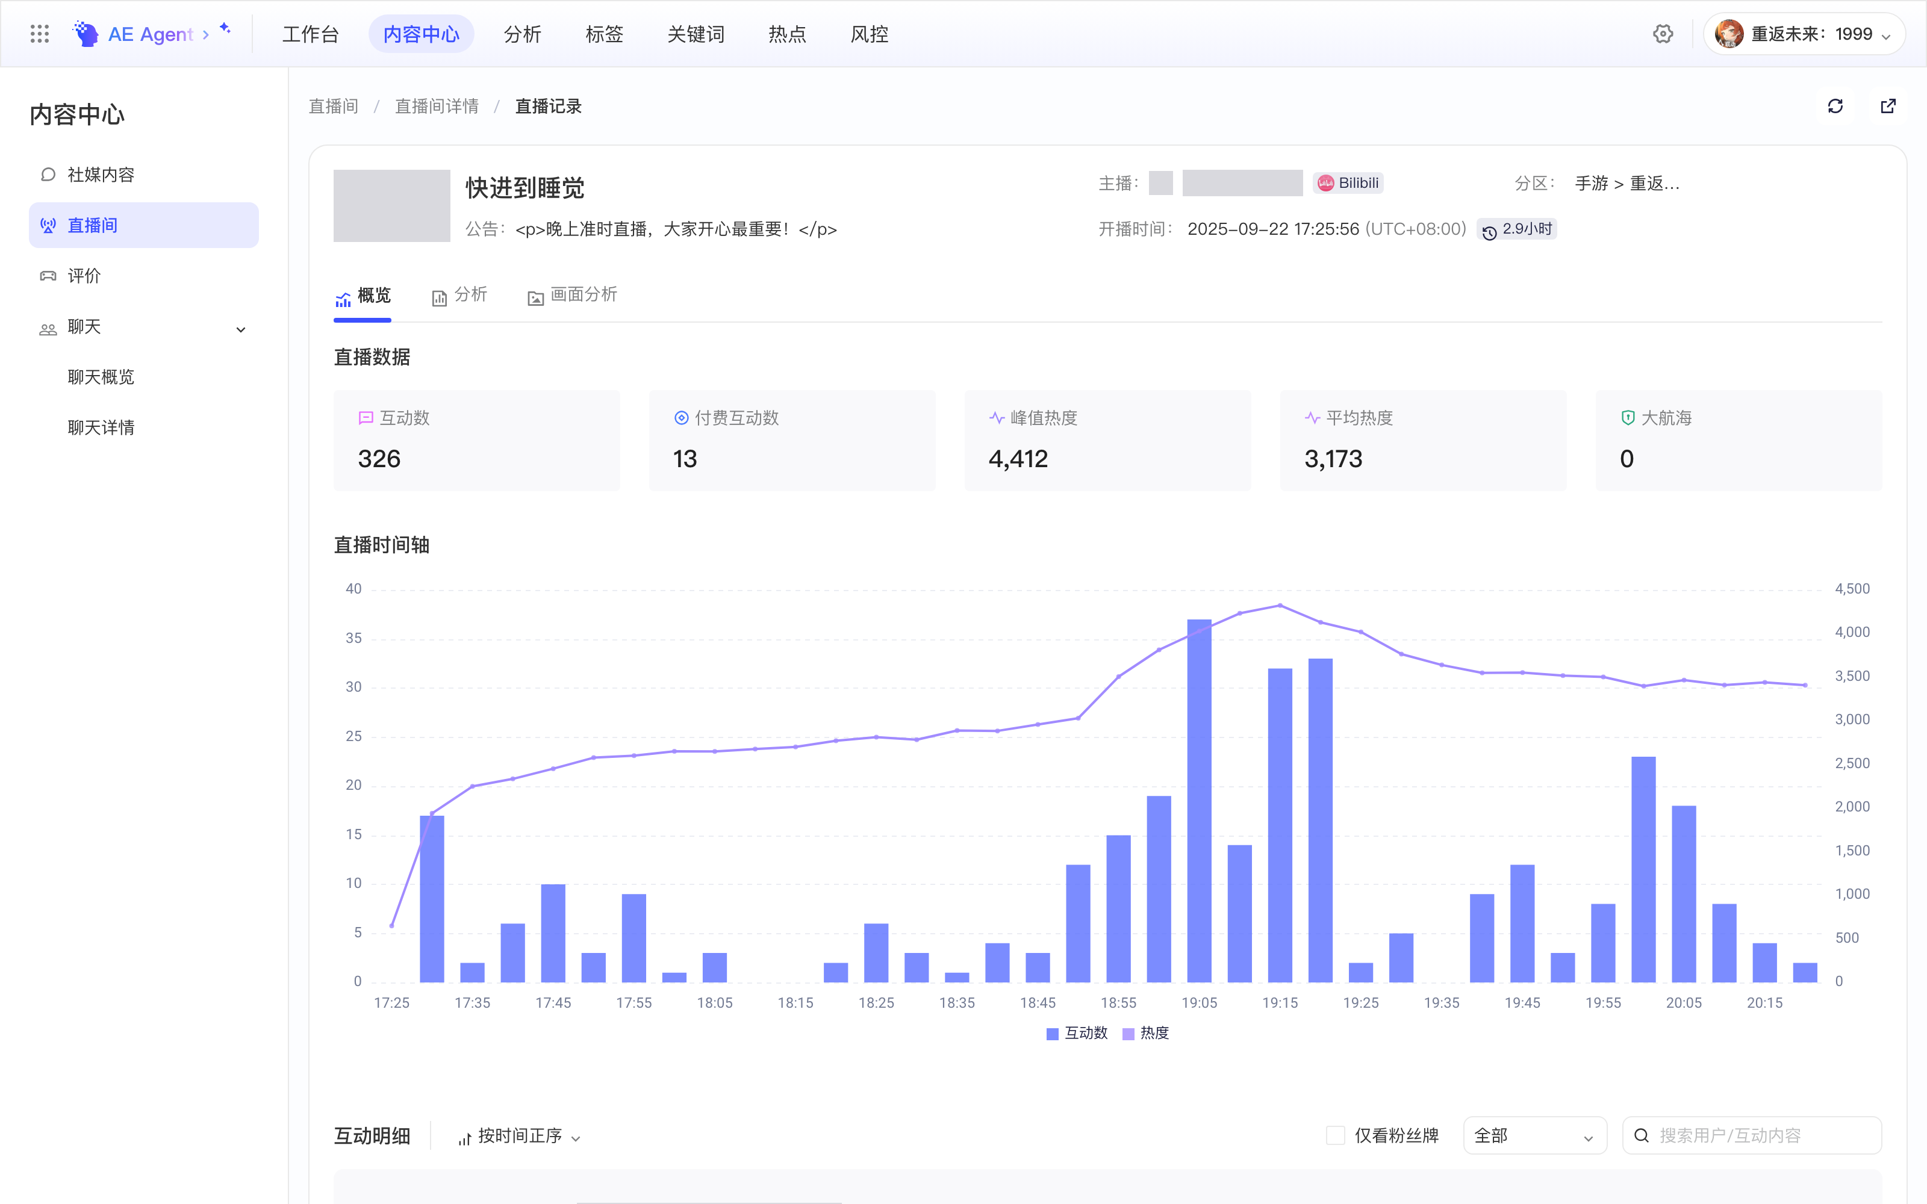The height and width of the screenshot is (1204, 1927).
Task: Click the 分区 value 手游 > 重返…
Action: pos(1627,183)
